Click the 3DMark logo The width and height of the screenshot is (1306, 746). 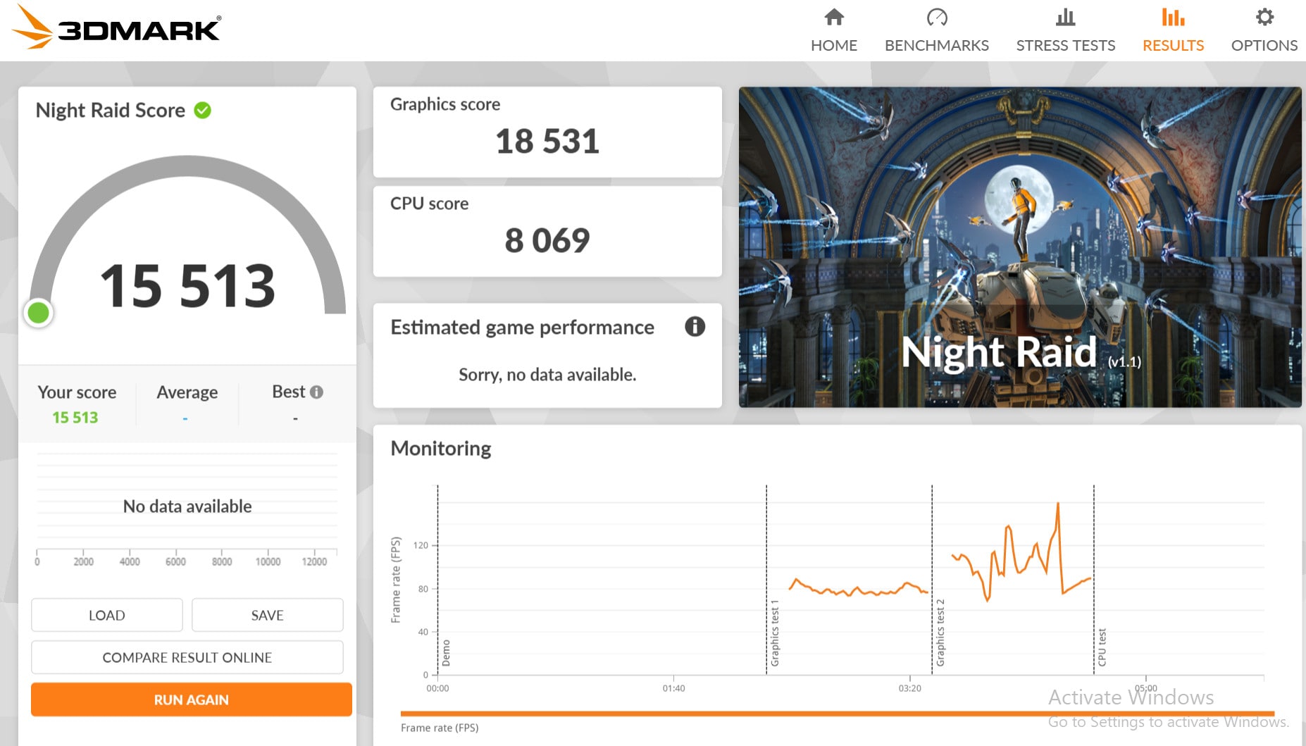point(117,27)
